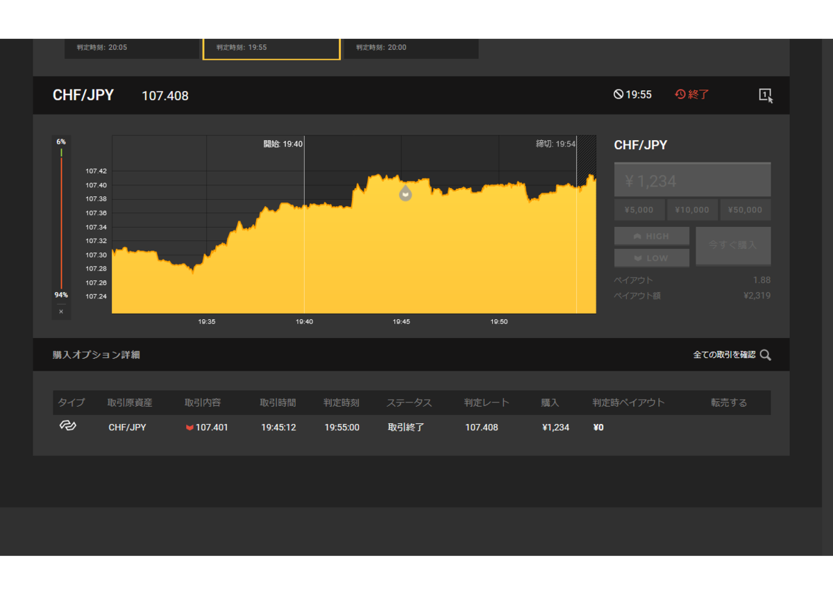Click the ステータス column header
This screenshot has width=833, height=594.
pos(409,402)
